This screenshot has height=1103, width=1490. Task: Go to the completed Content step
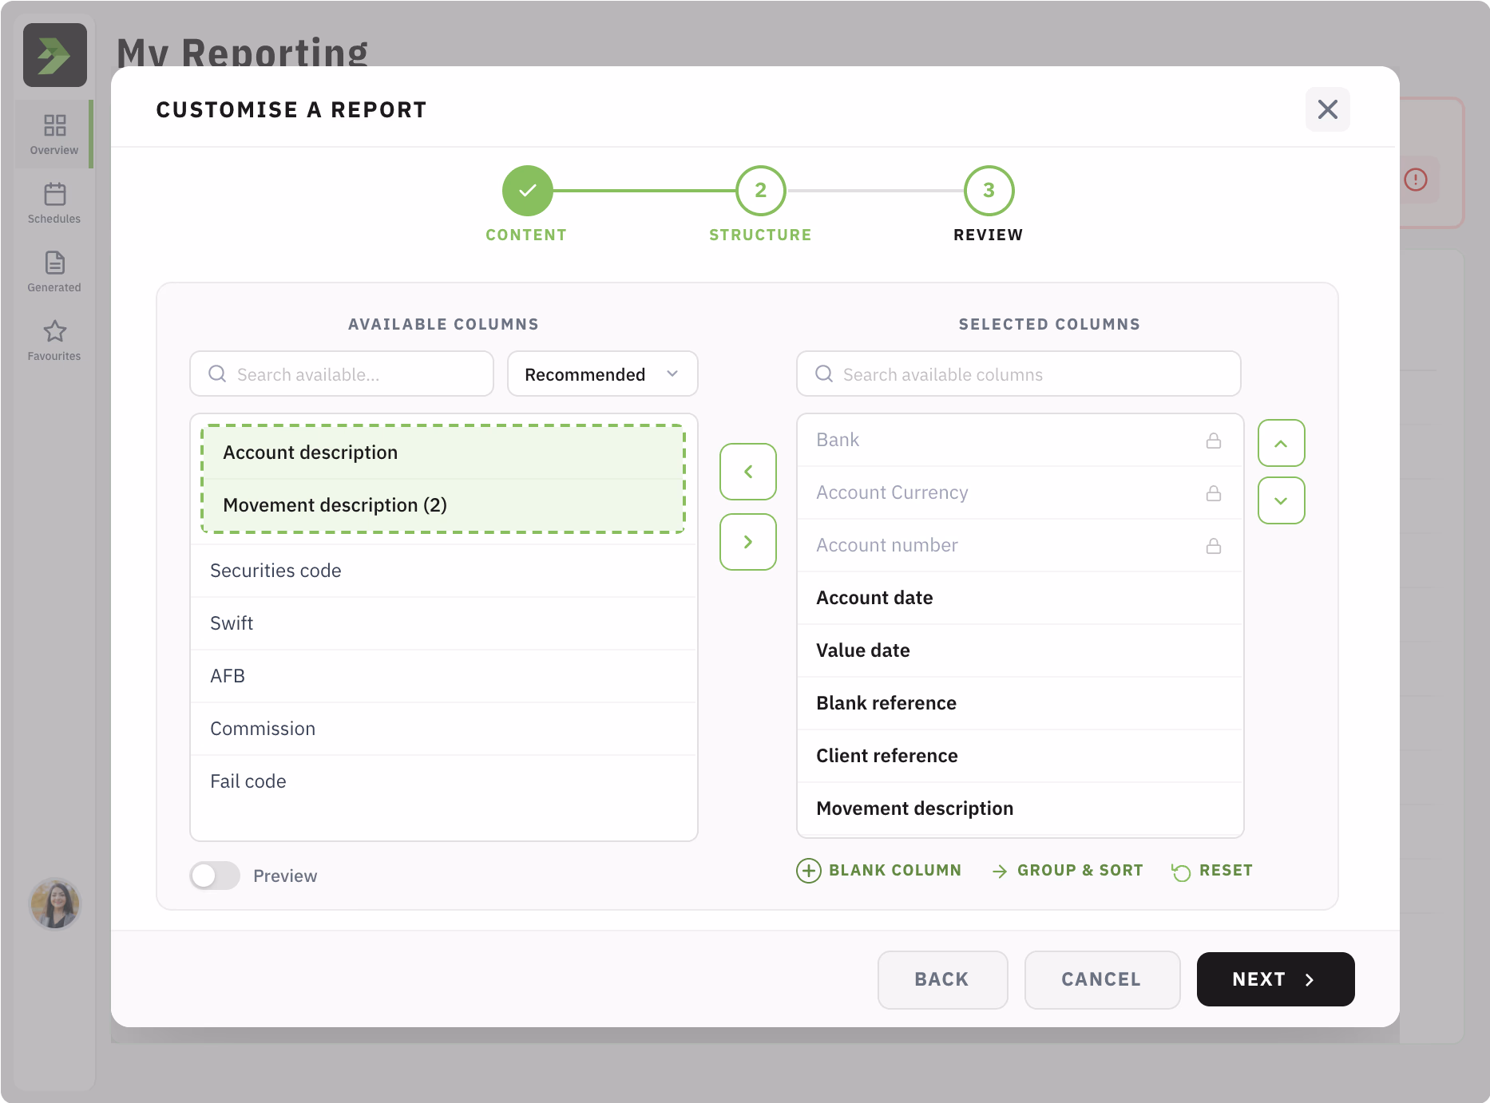[527, 191]
